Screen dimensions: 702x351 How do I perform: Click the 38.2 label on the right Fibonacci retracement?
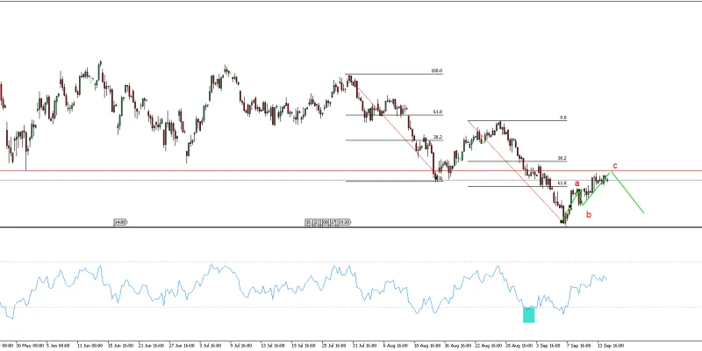pyautogui.click(x=562, y=158)
